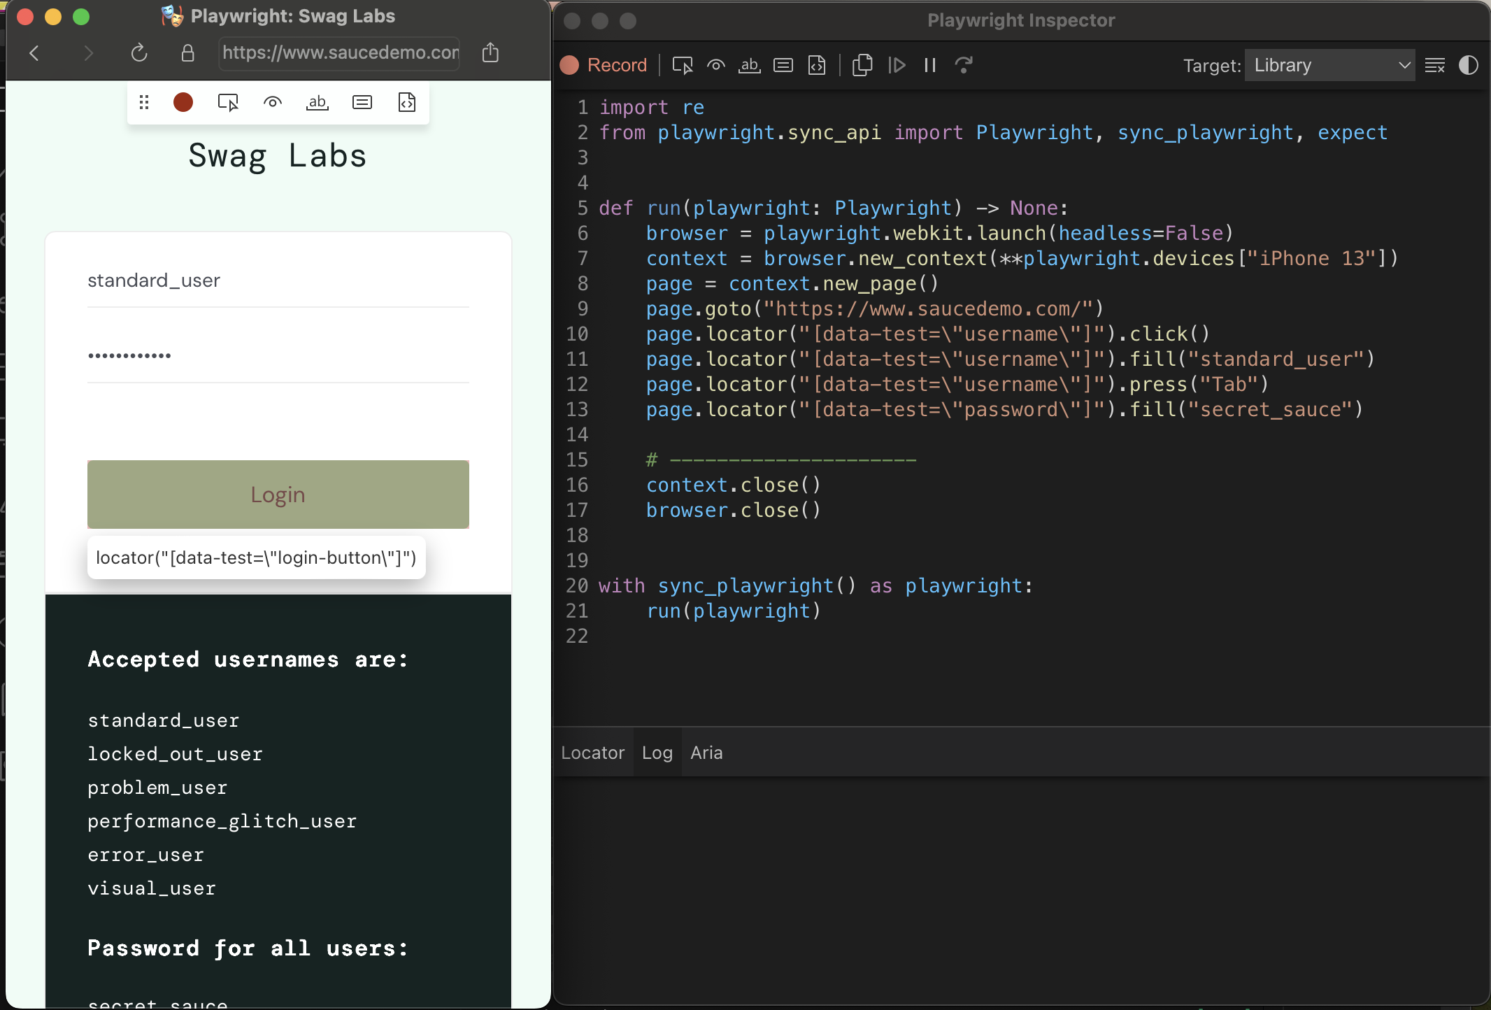Clear recorded code with the clear icon
This screenshot has height=1010, width=1491.
(x=1434, y=65)
